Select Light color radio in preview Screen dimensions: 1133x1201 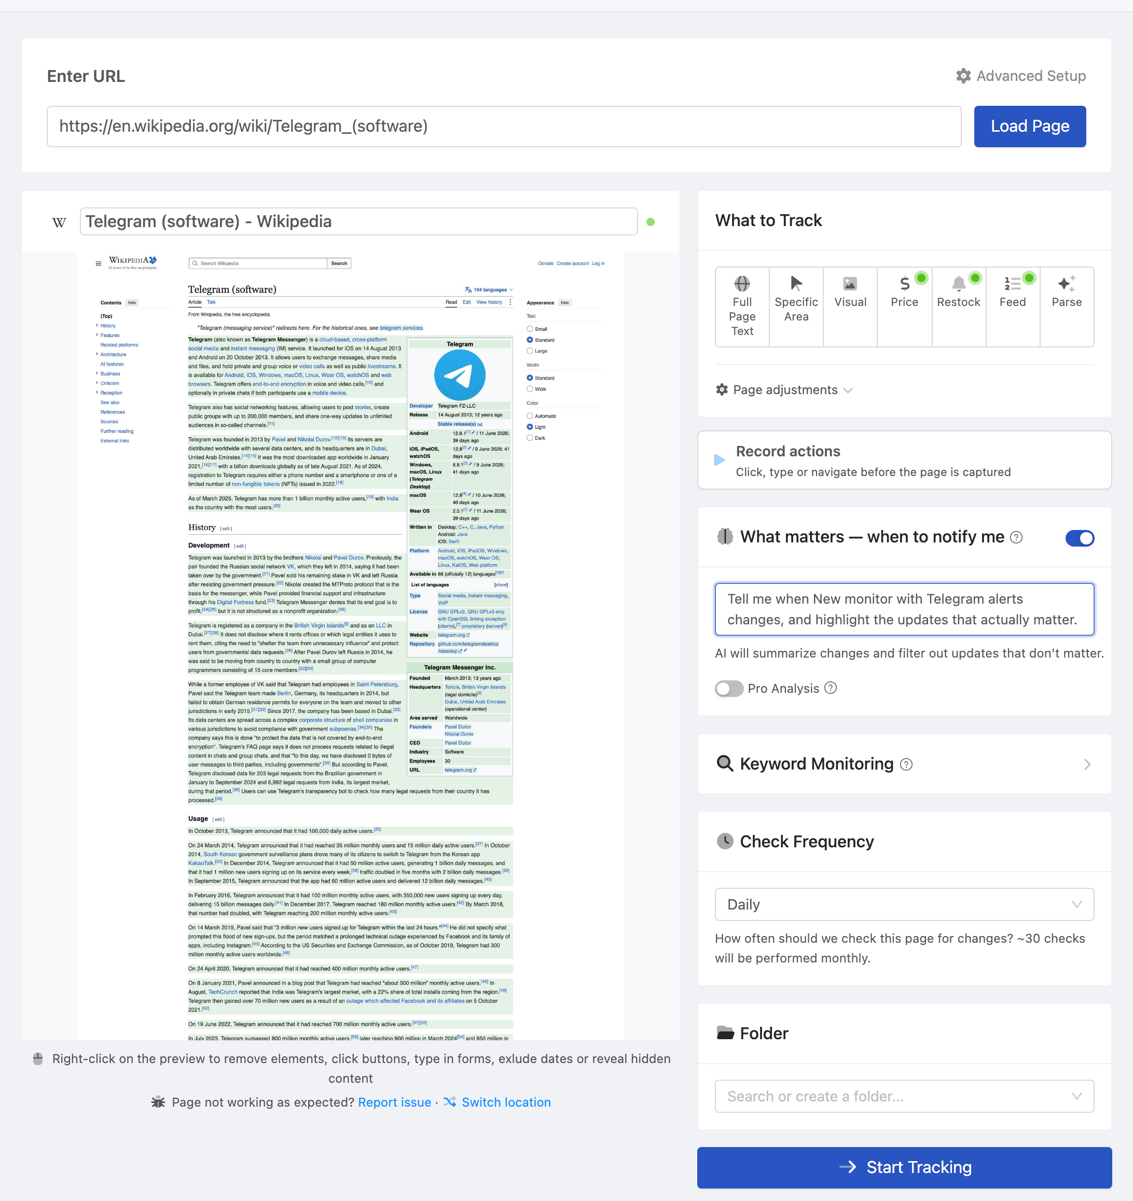tap(530, 427)
